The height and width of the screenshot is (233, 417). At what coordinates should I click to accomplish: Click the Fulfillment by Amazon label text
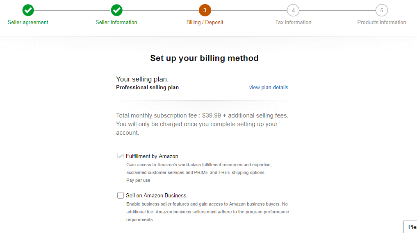click(152, 156)
